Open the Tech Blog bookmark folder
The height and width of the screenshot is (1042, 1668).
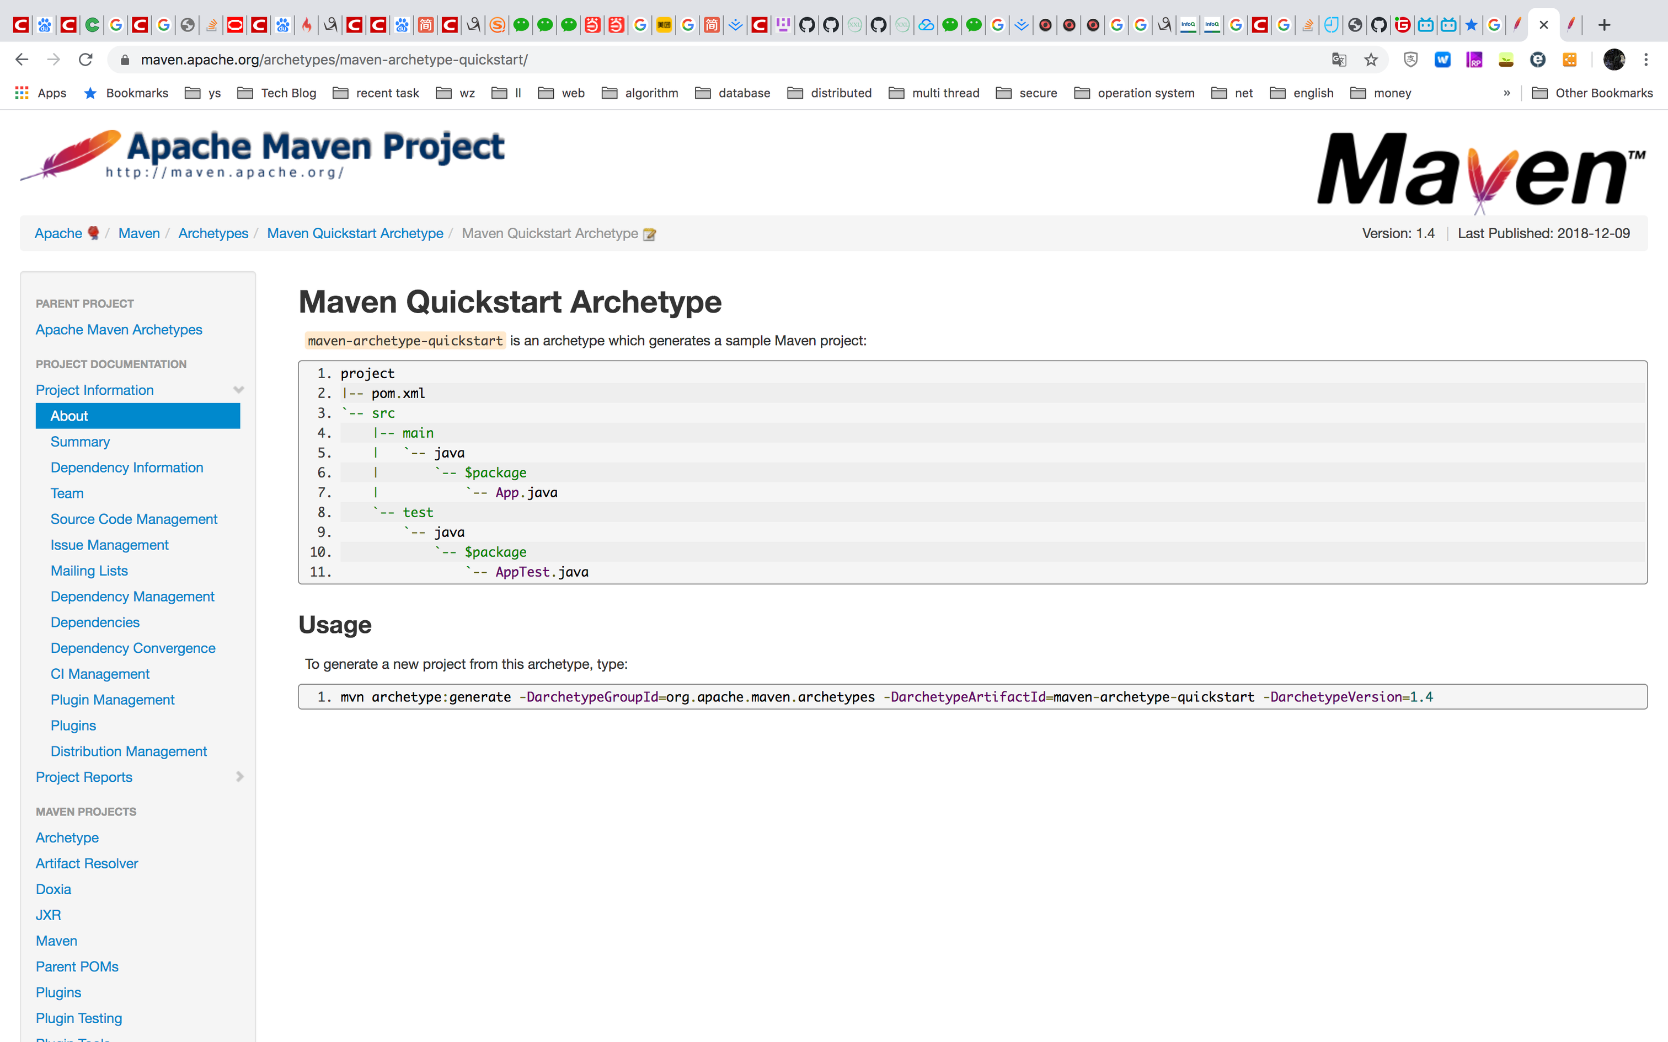(277, 93)
